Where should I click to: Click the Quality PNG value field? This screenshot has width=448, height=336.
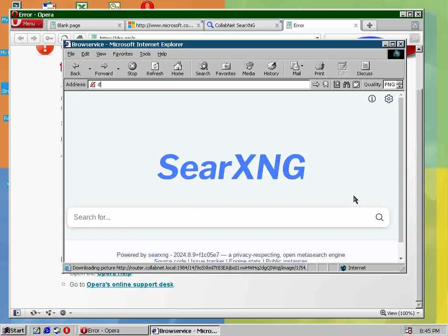tap(390, 84)
